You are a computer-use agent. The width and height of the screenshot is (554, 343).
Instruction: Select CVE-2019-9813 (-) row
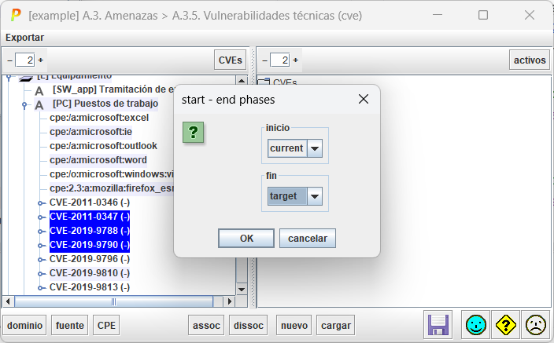(90, 287)
